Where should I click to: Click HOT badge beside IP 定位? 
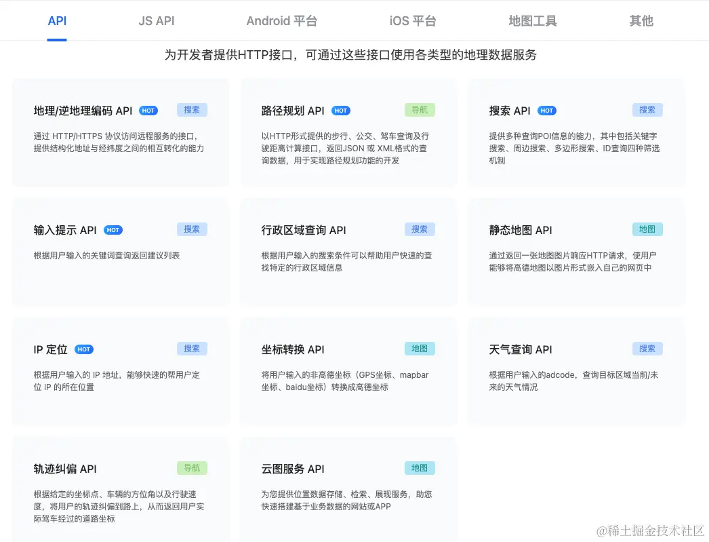pos(83,350)
